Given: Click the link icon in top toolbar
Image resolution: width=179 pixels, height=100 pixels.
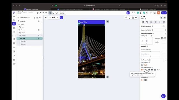Looking at the screenshot, I should click(x=40, y=13).
